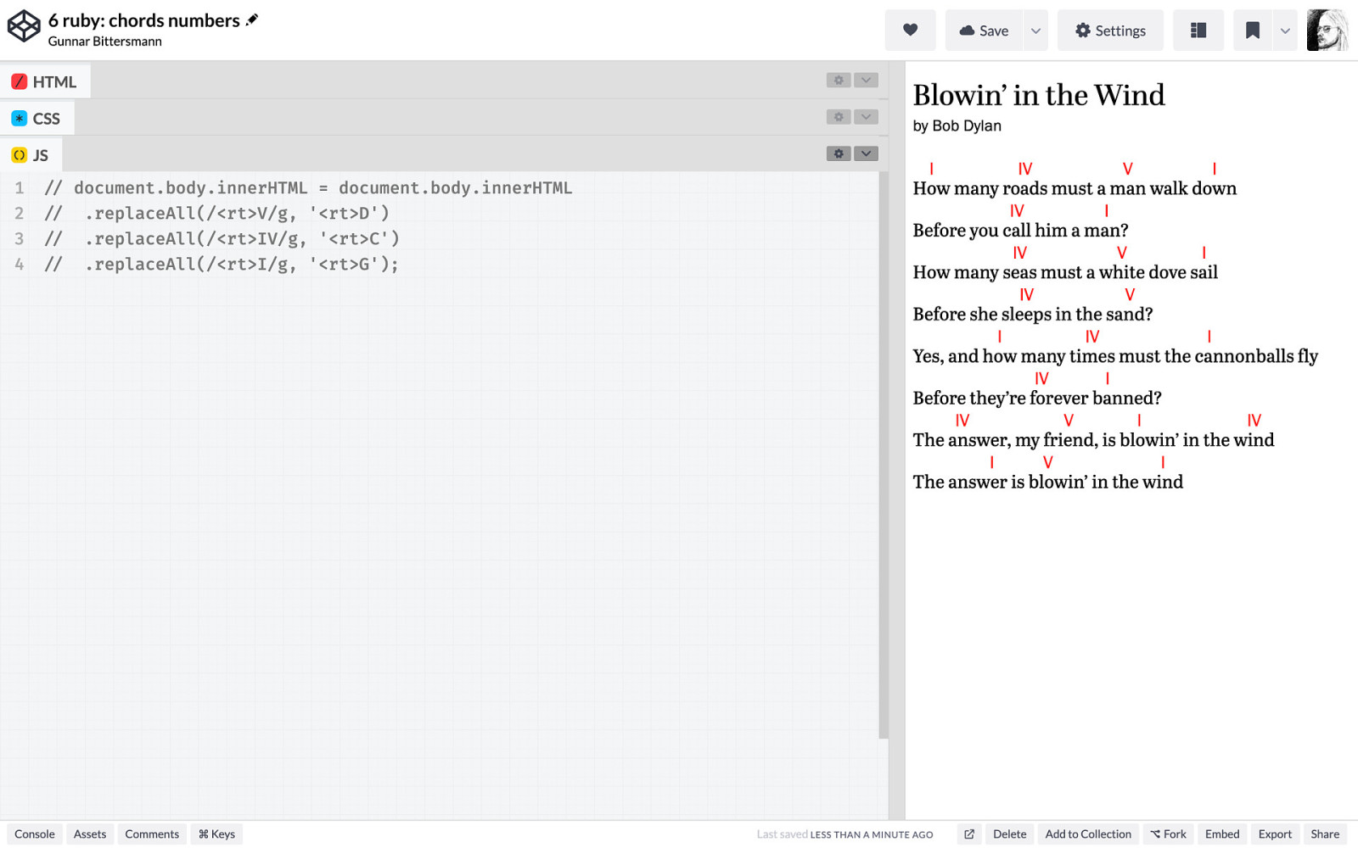This screenshot has height=848, width=1358.
Task: Delete this pen
Action: click(1010, 834)
